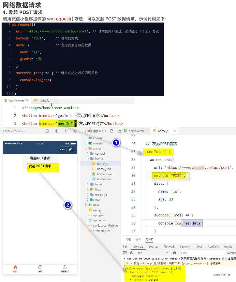The height and width of the screenshot is (282, 236).
Task: Click the record circle icon in simulator toolbar
Action: 57,131
